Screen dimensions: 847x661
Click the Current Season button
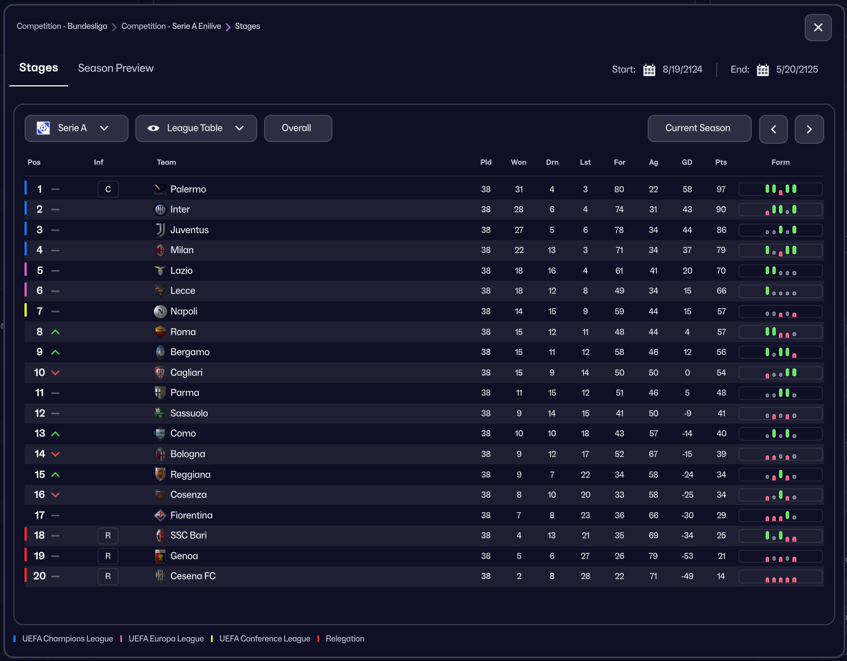(699, 128)
